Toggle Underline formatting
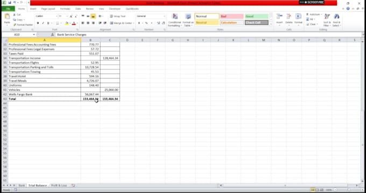Viewport: 366px width, 193px height. [48, 23]
